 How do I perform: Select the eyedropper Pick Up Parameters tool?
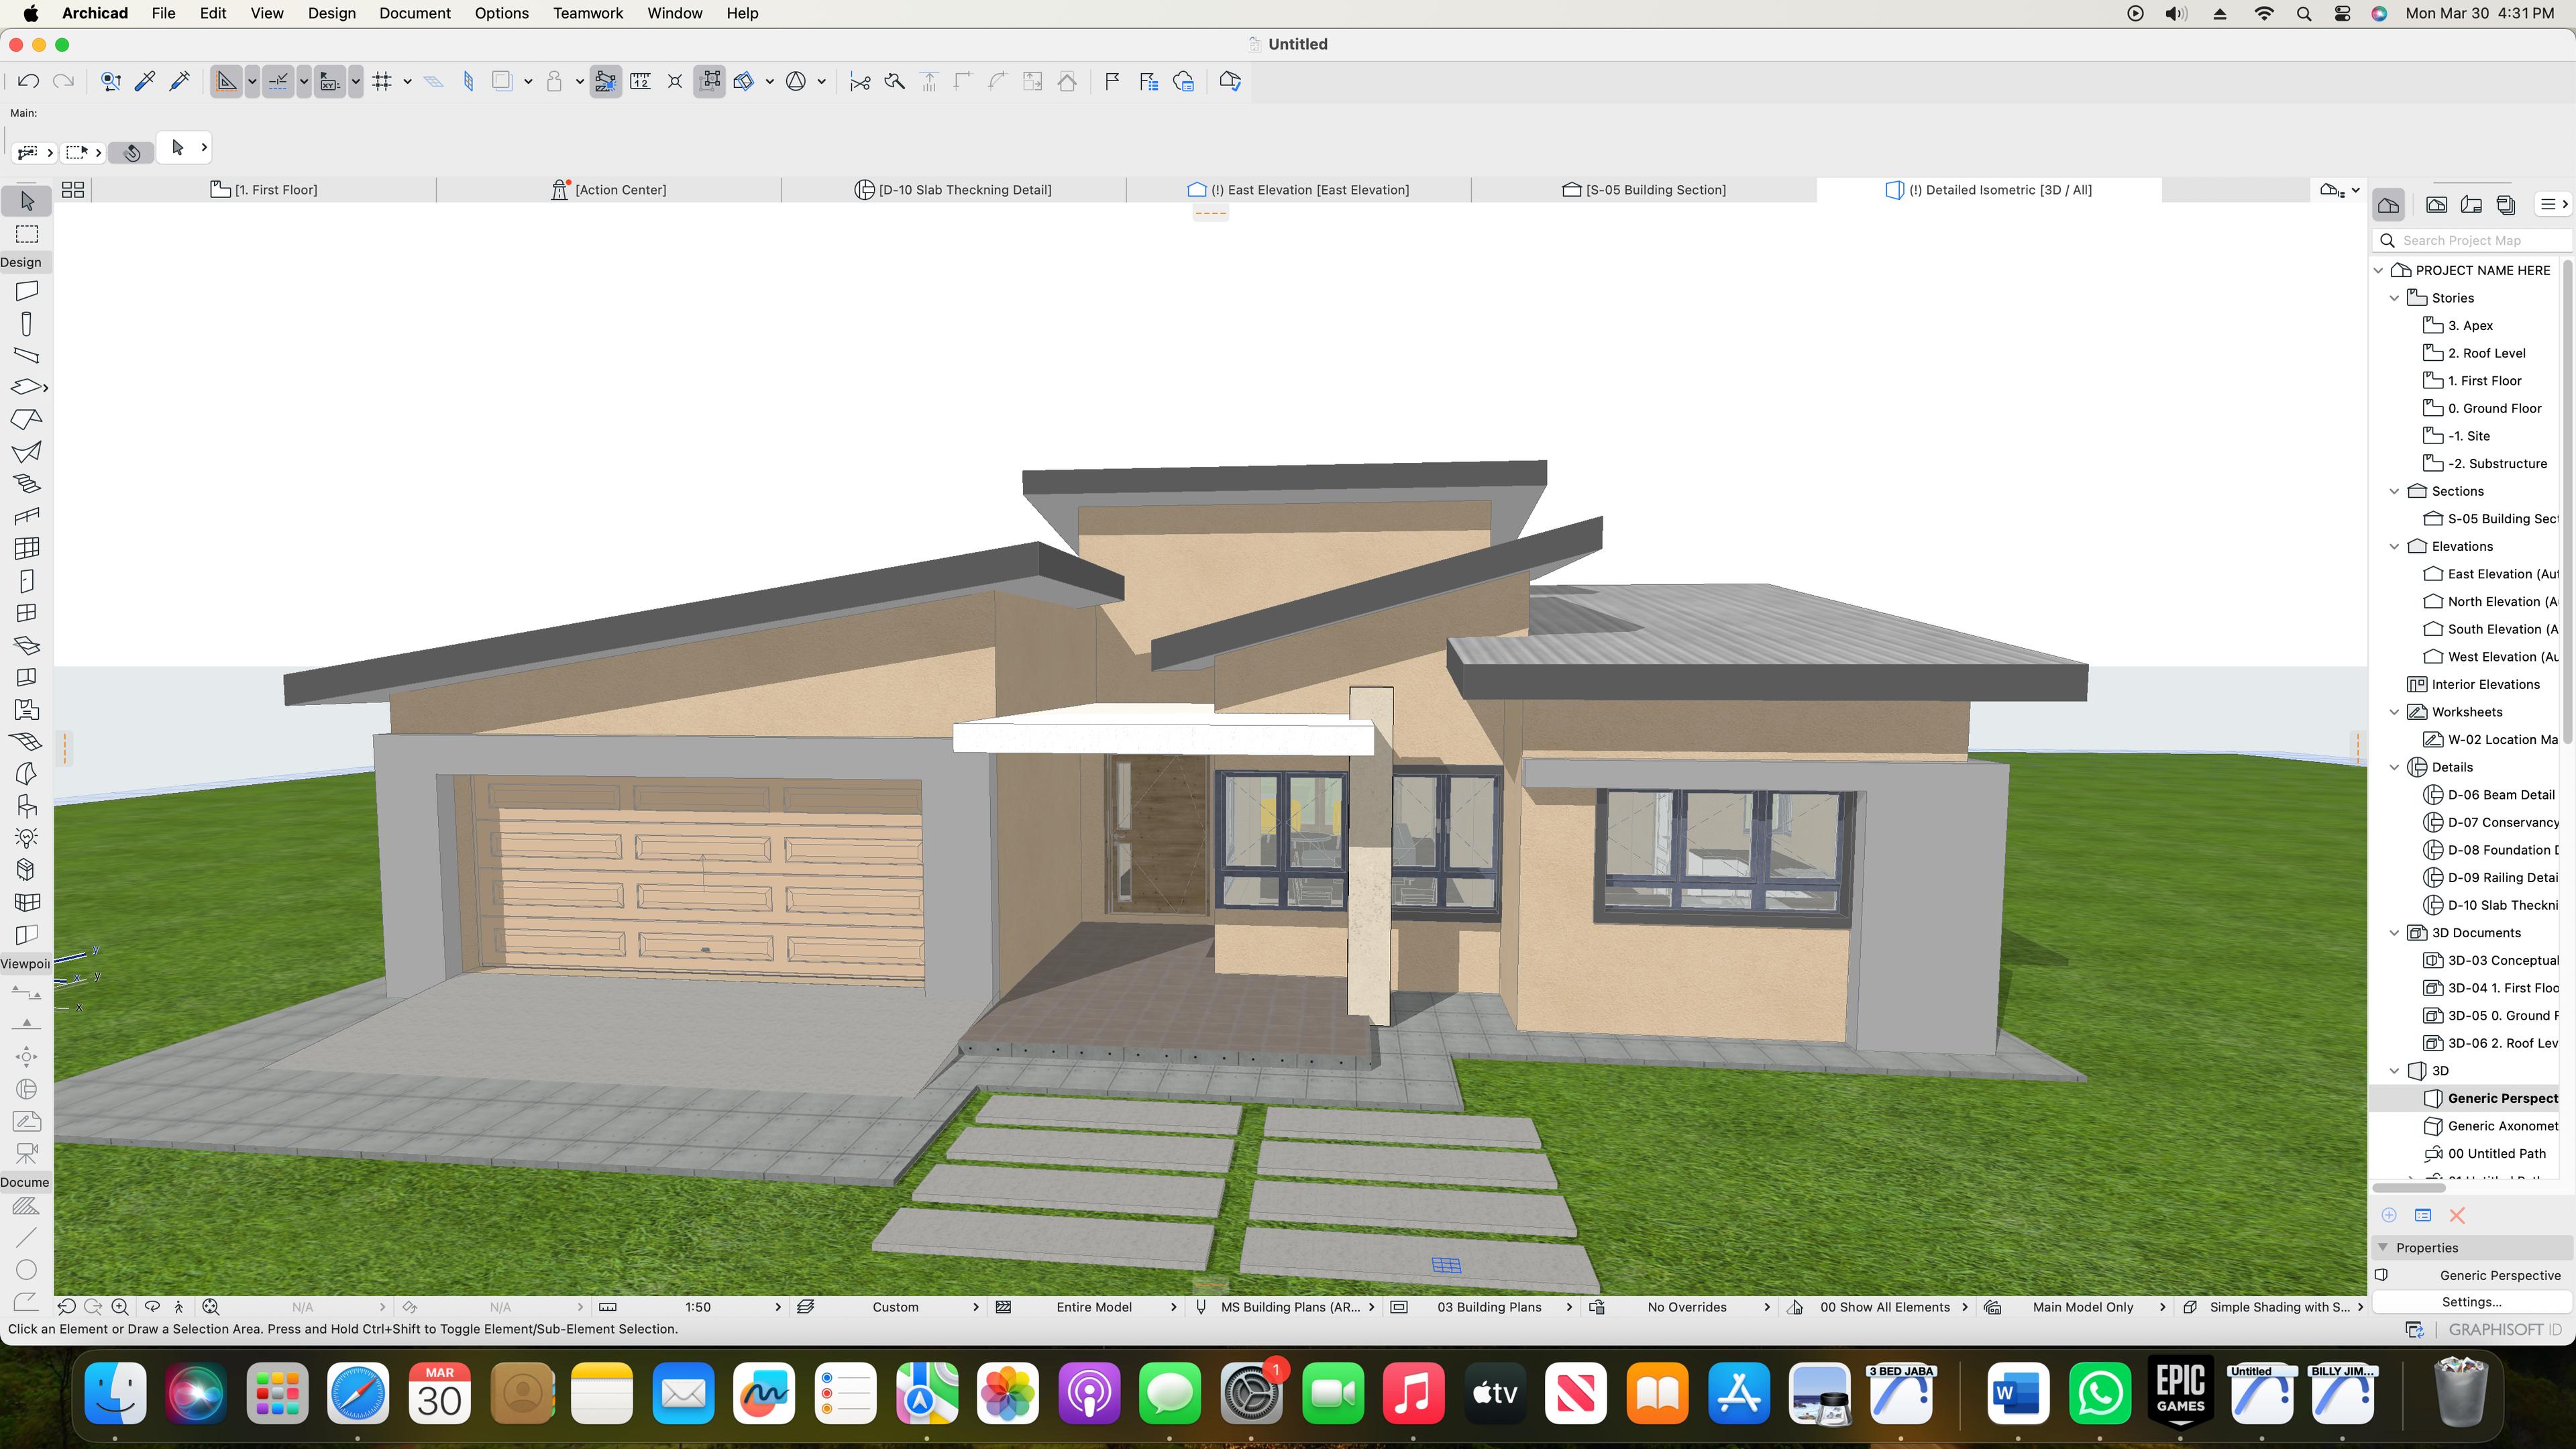(145, 81)
